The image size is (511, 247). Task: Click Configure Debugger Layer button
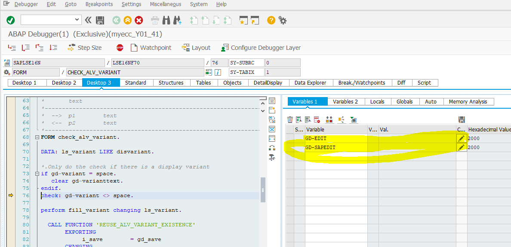261,48
